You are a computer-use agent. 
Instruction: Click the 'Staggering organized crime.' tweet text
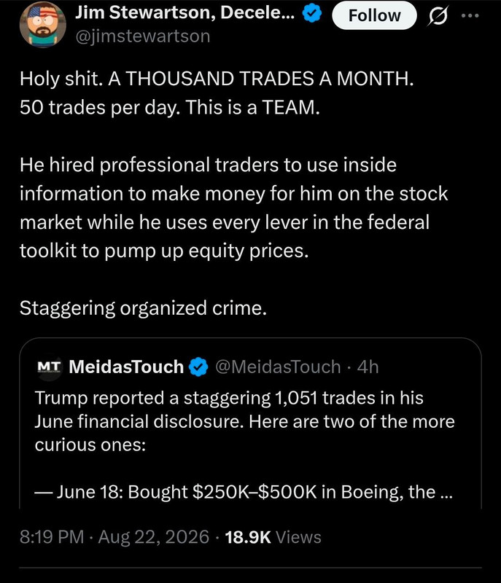143,308
